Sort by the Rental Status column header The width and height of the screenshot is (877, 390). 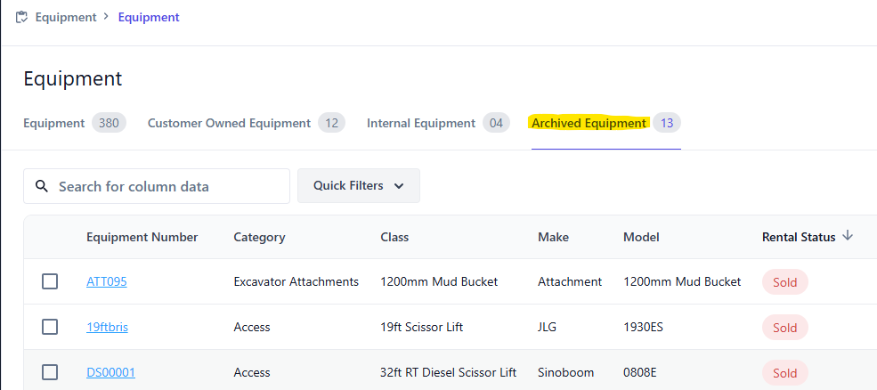(799, 237)
